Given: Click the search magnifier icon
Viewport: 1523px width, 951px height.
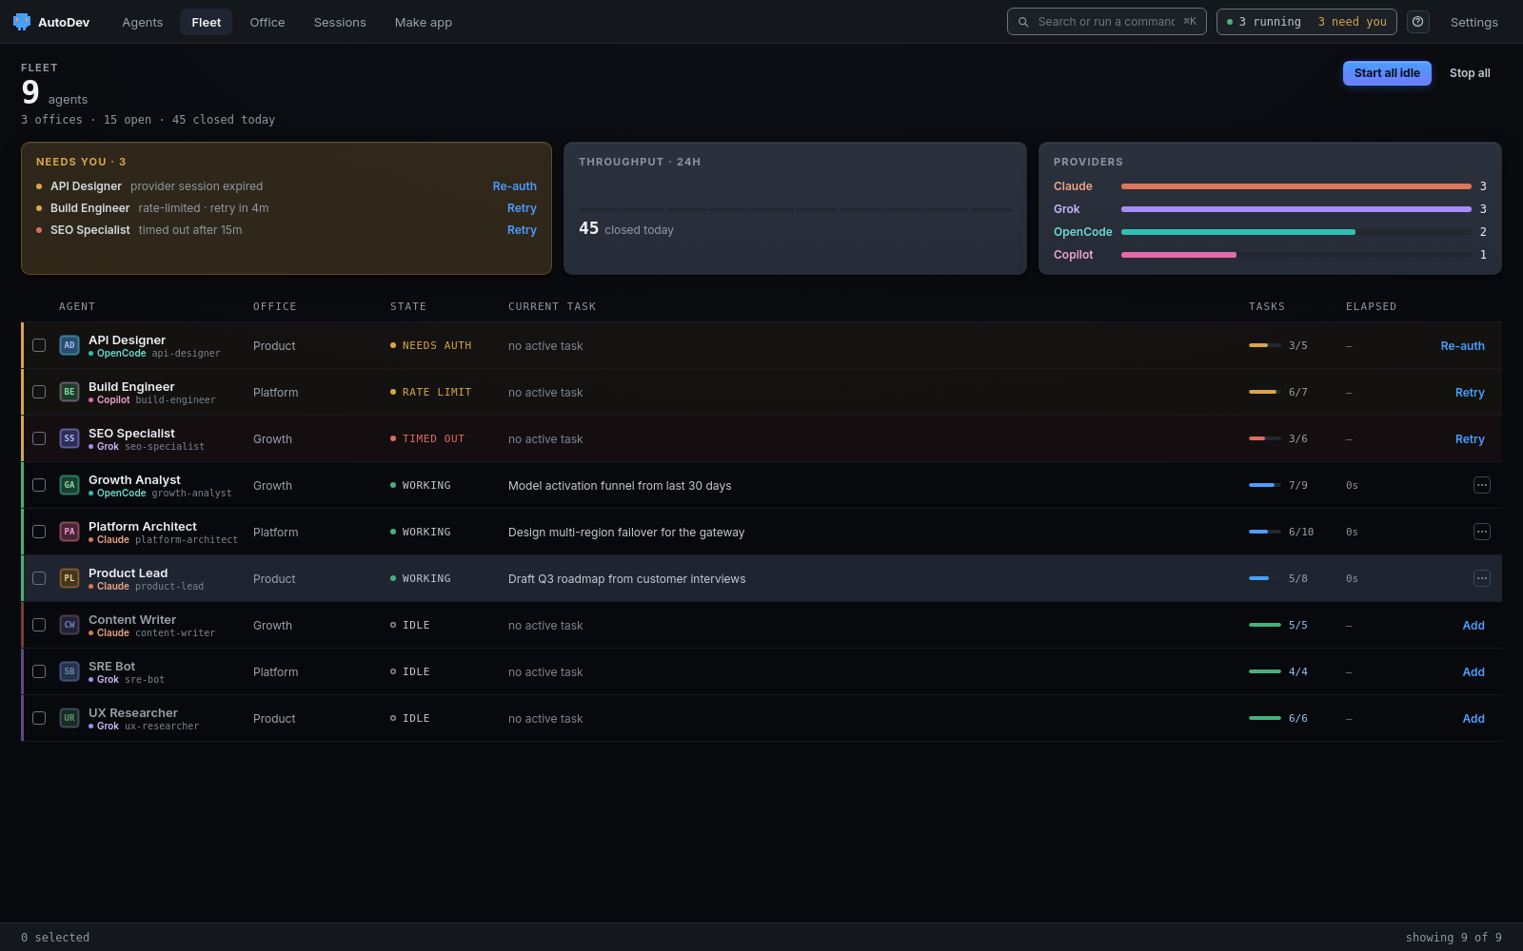Looking at the screenshot, I should pos(1023,22).
